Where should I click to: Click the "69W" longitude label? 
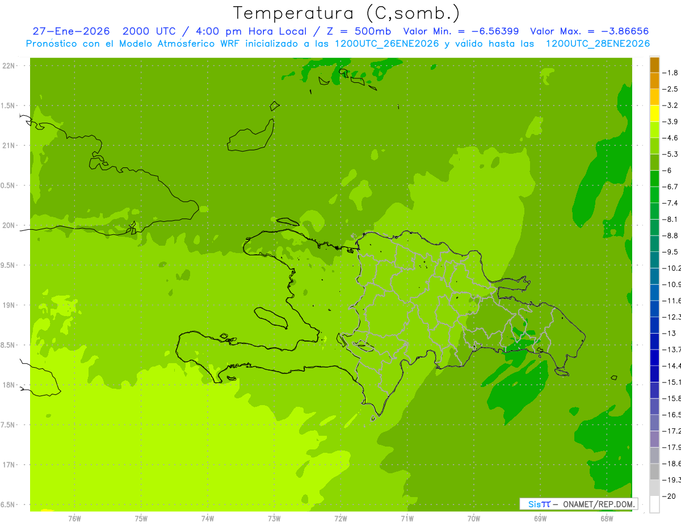540,518
